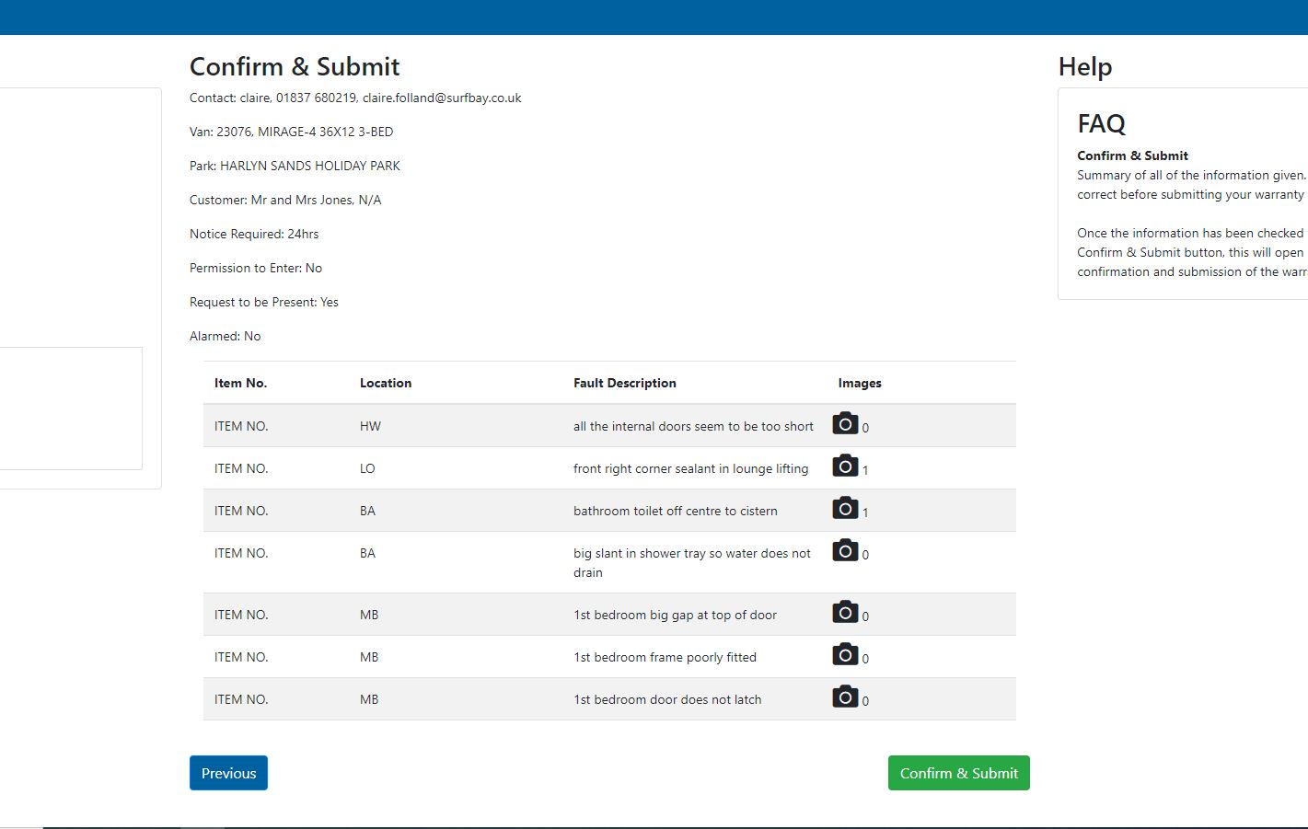Click the Location column header
This screenshot has width=1308, height=829.
(386, 383)
